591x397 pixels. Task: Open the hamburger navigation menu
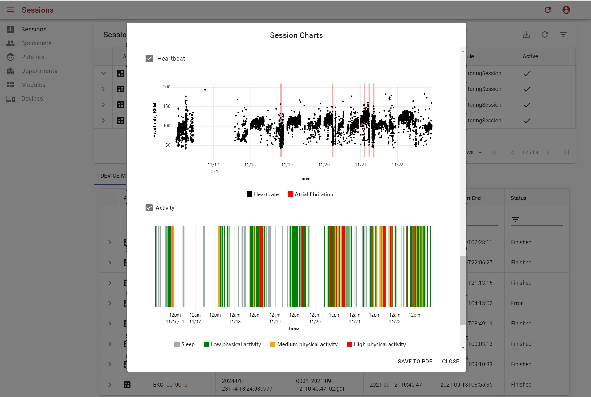(11, 10)
